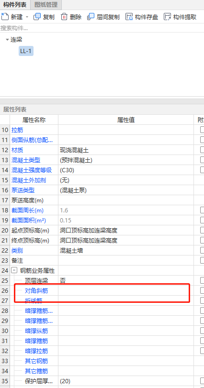This screenshot has height=388, width=204.
Task: Click the 暗撑拉筋 property name
Action: click(36, 351)
